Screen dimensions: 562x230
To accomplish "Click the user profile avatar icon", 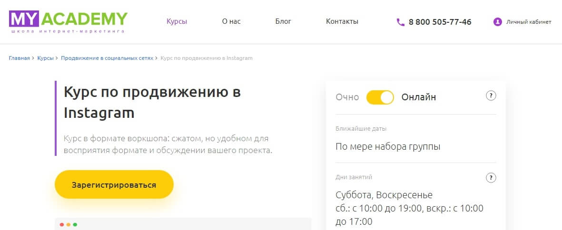I will 497,22.
